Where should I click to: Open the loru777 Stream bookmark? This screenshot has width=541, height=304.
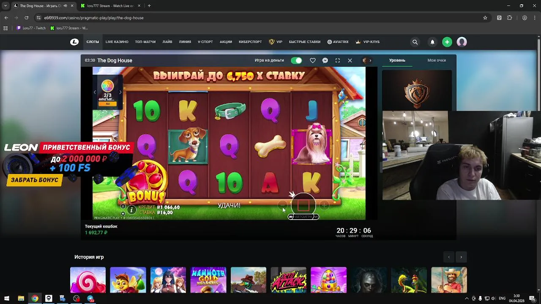click(69, 28)
